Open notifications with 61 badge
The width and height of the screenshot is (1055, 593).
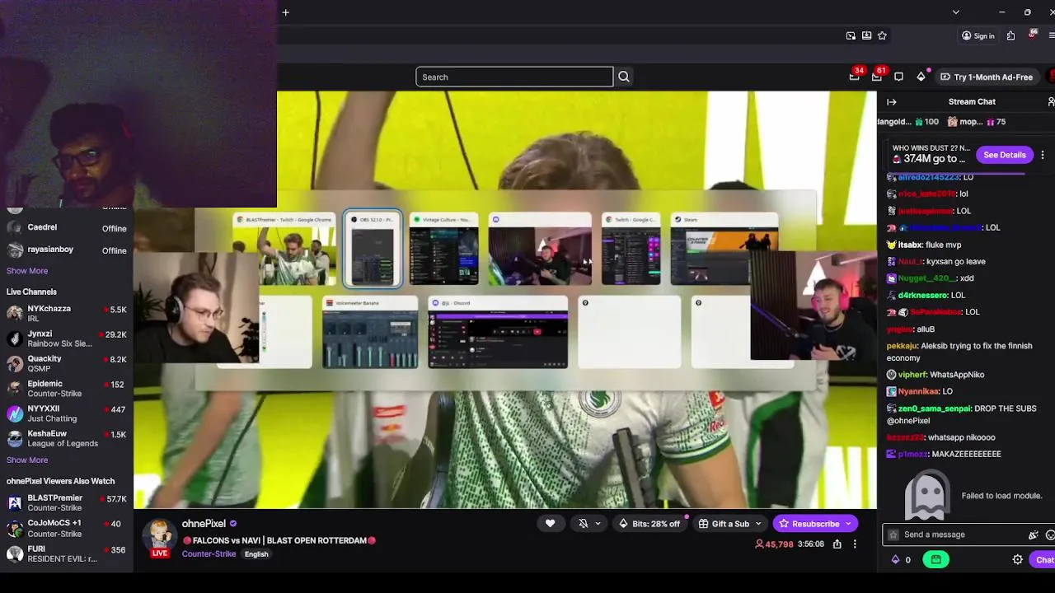click(x=877, y=77)
